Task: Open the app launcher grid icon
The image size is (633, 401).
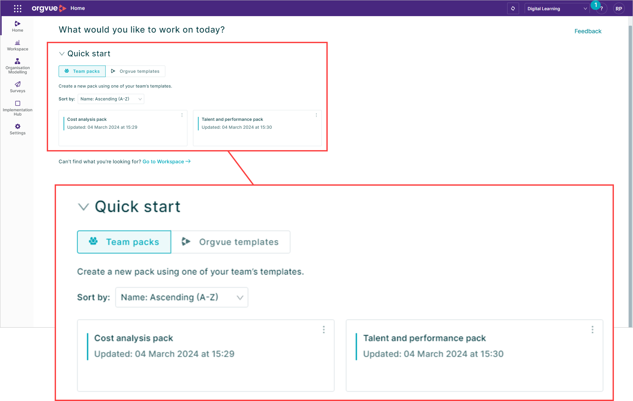Action: pyautogui.click(x=17, y=9)
